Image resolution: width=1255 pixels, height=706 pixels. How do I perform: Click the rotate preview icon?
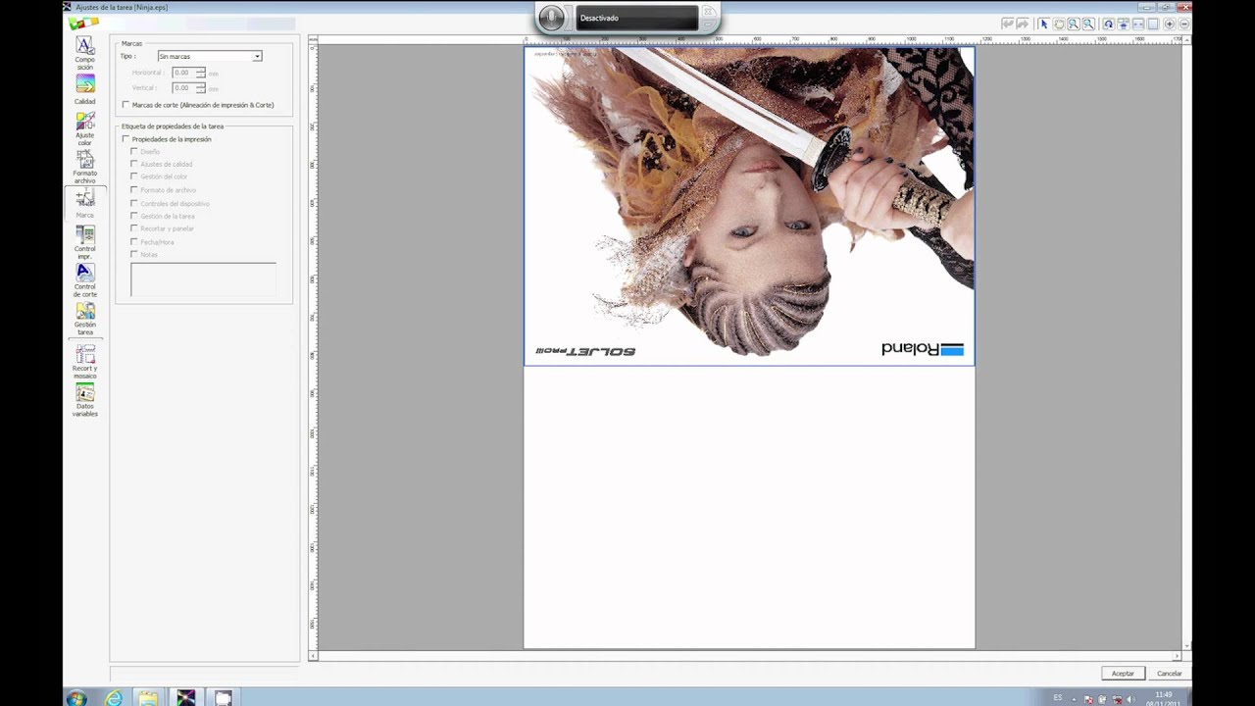coord(1109,24)
